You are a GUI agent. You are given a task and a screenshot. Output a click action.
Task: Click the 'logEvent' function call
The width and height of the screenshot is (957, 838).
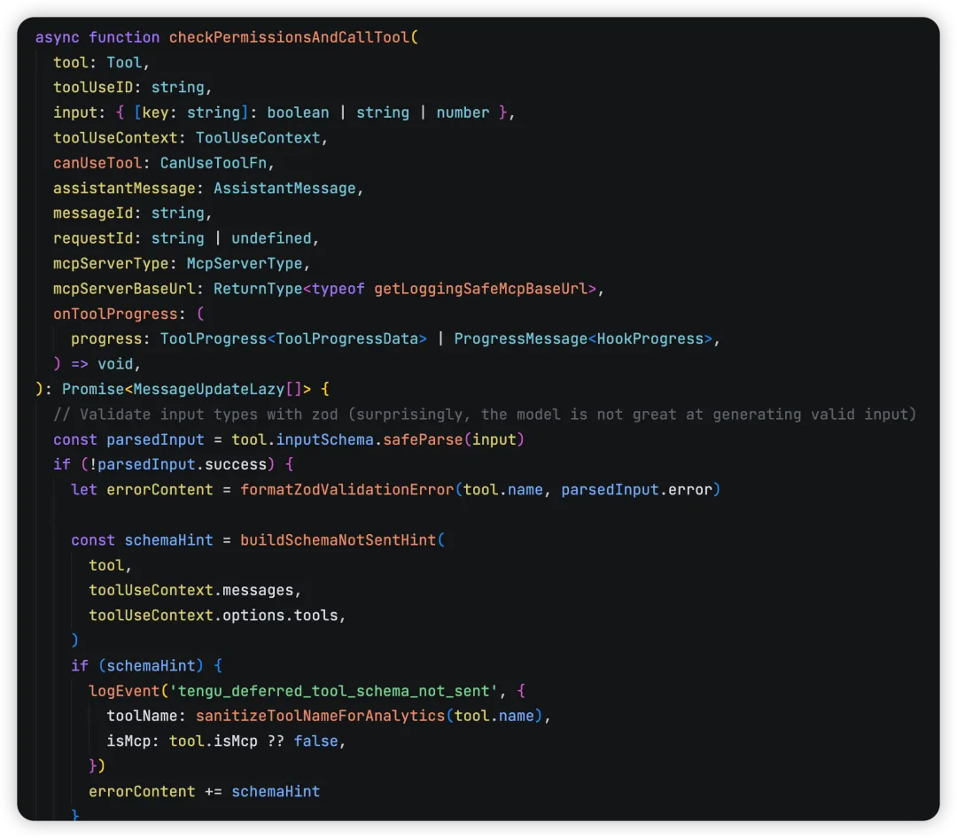click(124, 691)
